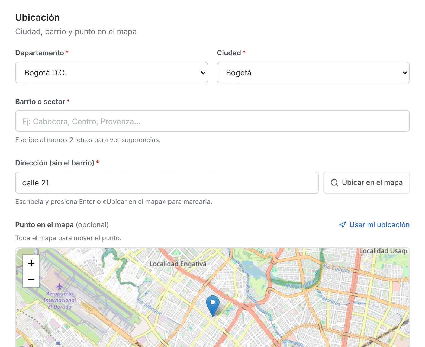Click the Localidad Engativá label on map
425x347 pixels.
tap(178, 264)
